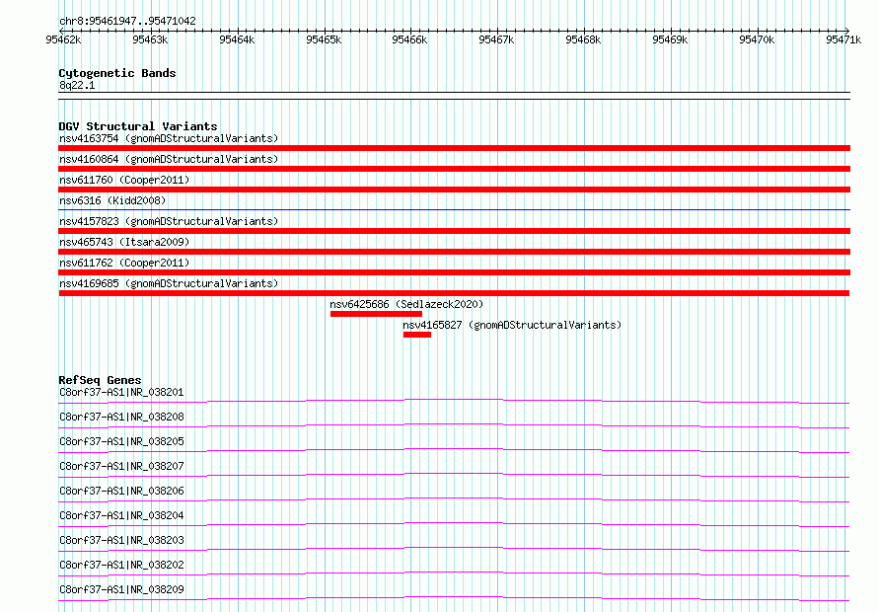Viewport: 878px width, 612px height.
Task: Click the 95465k ruler position
Action: 324,39
